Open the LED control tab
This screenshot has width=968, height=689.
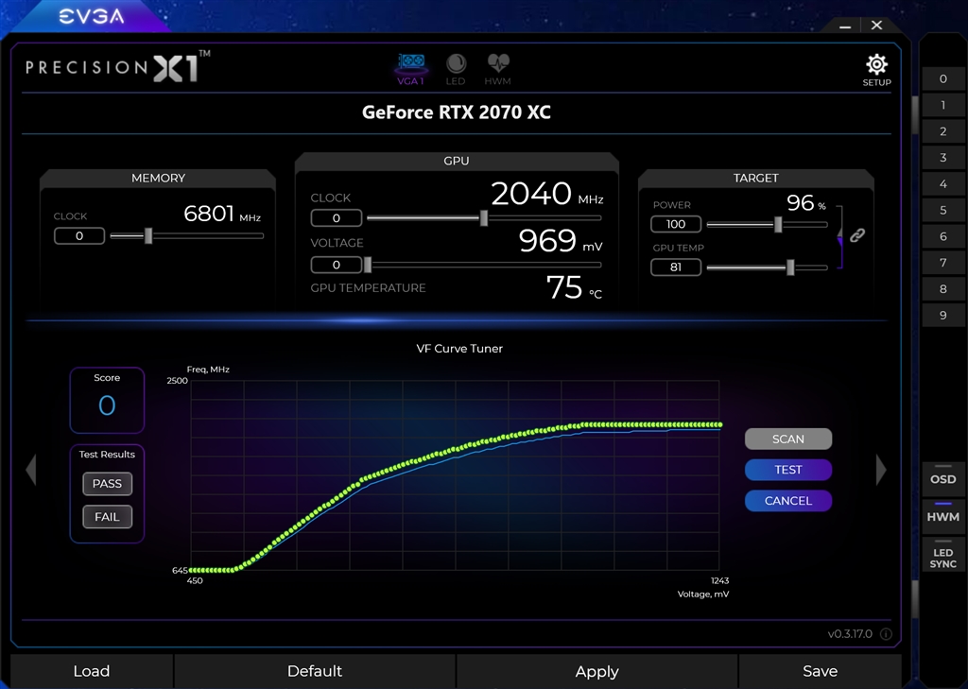point(456,69)
